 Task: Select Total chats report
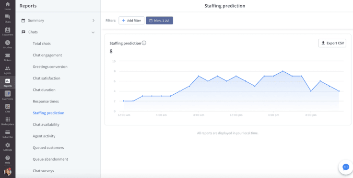(42, 44)
